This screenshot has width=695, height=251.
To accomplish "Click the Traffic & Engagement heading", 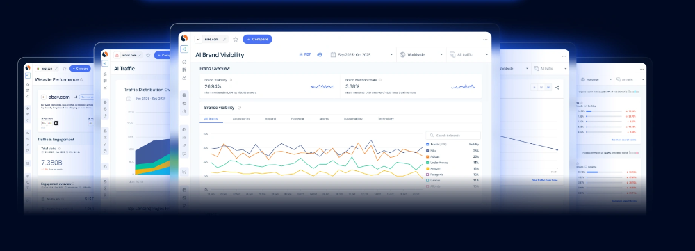I will point(56,139).
